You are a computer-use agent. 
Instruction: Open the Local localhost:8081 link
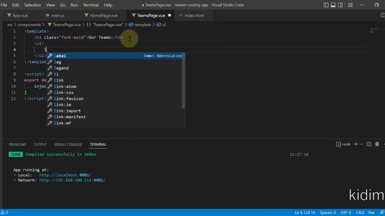[x=65, y=175]
